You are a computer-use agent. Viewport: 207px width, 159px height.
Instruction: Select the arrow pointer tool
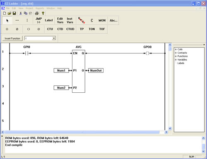[7, 20]
